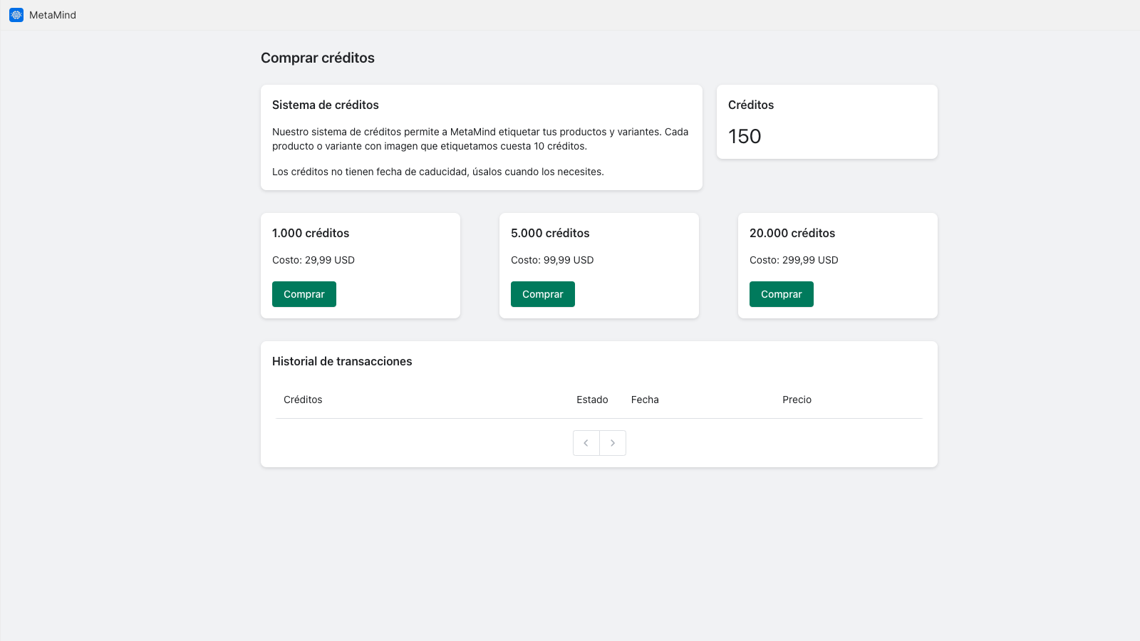Click the Estado column header
The width and height of the screenshot is (1140, 641).
(592, 400)
